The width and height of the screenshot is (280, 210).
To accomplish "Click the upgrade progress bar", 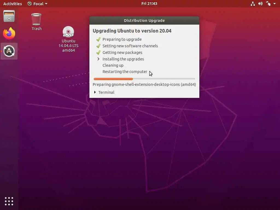I will point(144,79).
